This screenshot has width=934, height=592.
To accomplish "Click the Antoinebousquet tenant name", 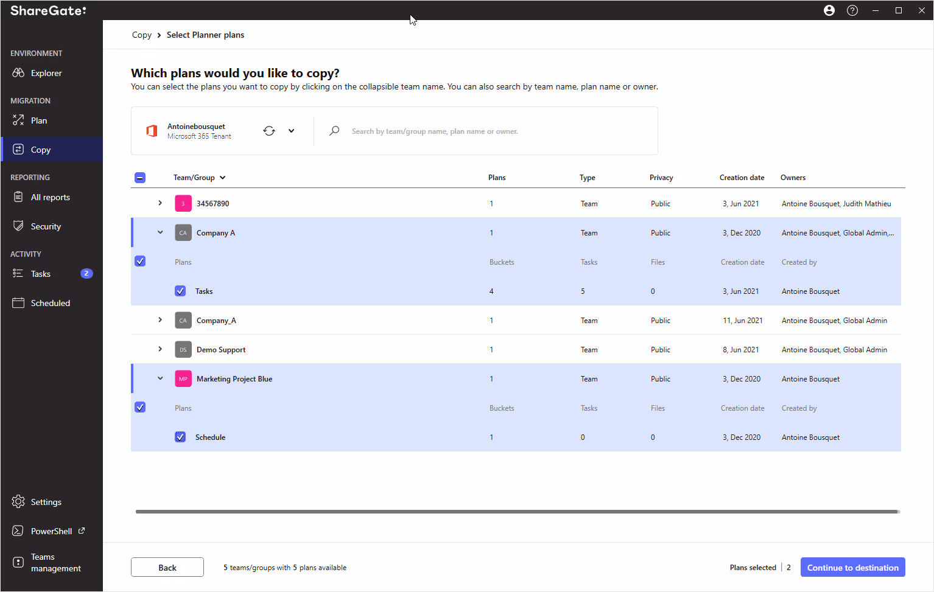I will click(196, 127).
